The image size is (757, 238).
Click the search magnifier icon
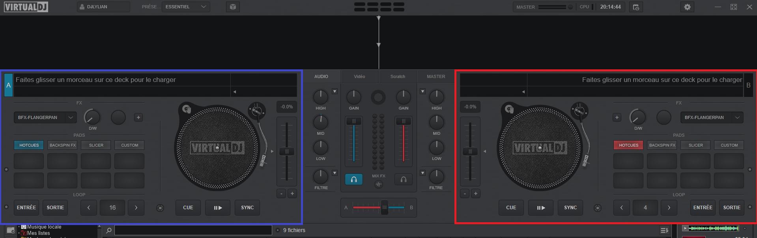coord(109,230)
